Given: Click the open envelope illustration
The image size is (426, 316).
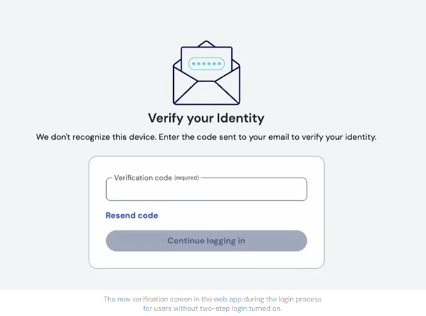Looking at the screenshot, I should pyautogui.click(x=207, y=73).
